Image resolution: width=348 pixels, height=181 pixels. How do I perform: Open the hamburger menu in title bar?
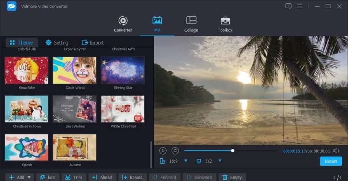(300, 6)
